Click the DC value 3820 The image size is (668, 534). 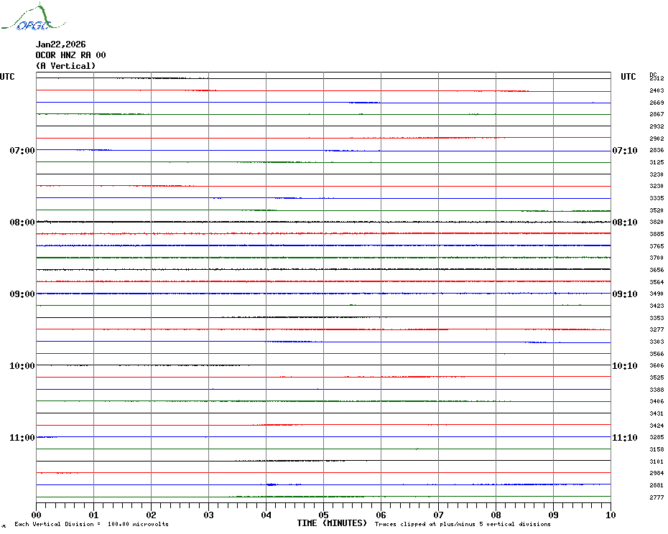point(656,222)
